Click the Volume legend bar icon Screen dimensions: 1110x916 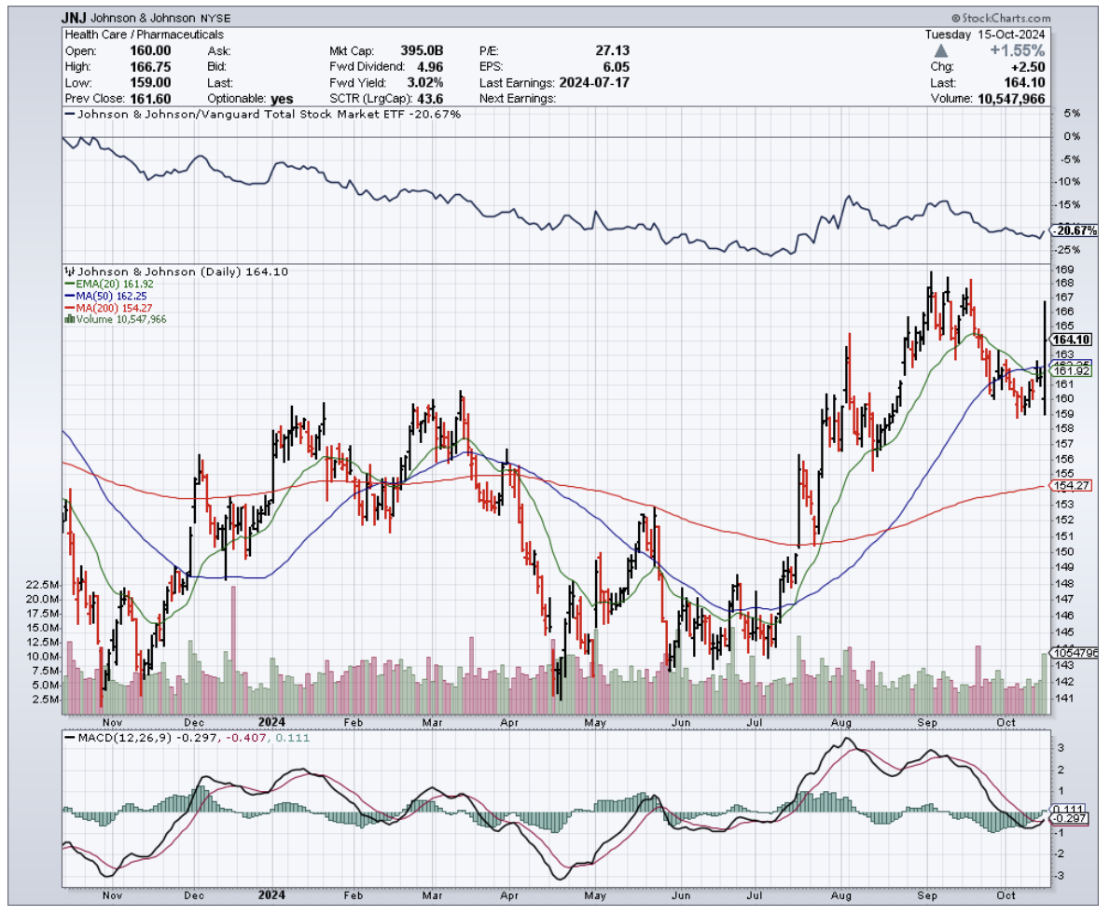67,319
